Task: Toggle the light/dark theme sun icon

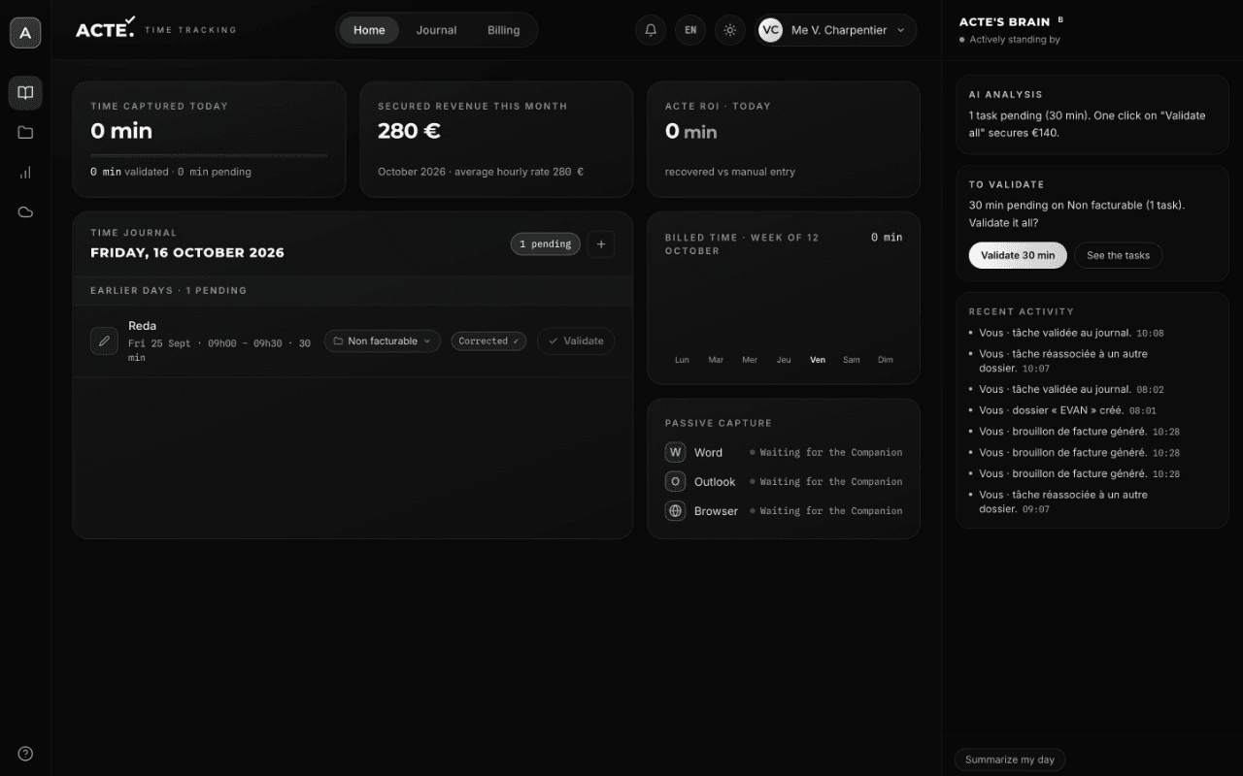Action: 730,30
